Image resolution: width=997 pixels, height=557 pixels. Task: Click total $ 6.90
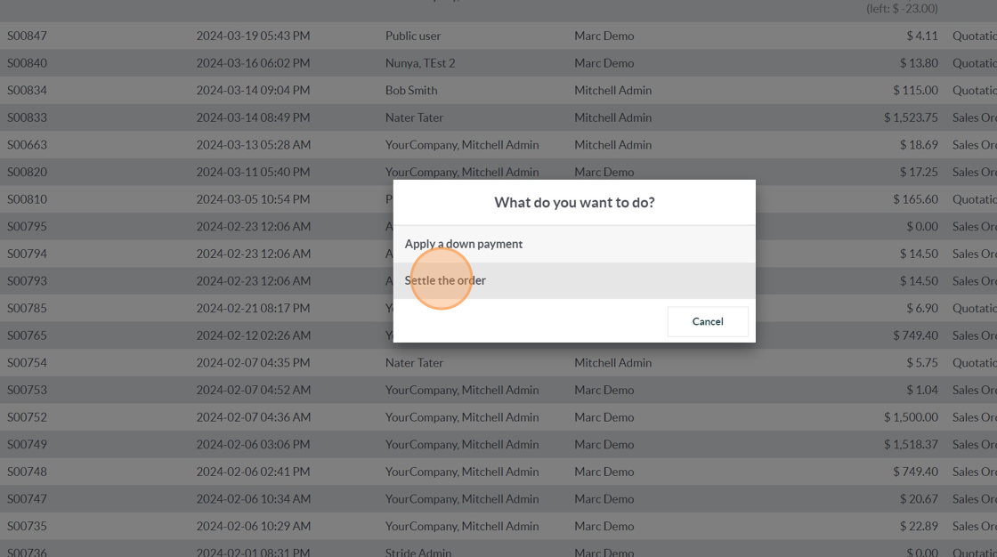pyautogui.click(x=922, y=309)
